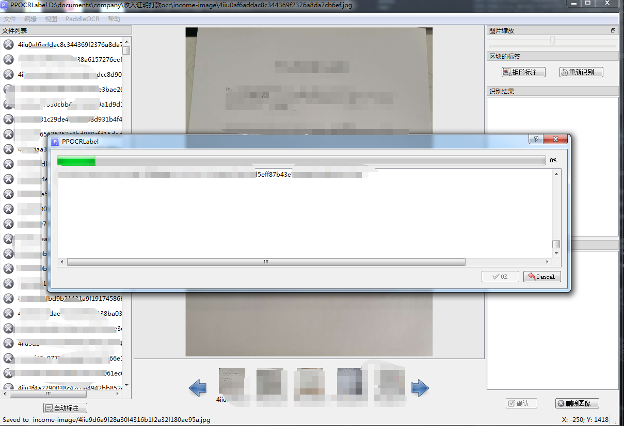Click the horizontal scrollbar in the progress dialog
624x426 pixels.
[x=266, y=262]
